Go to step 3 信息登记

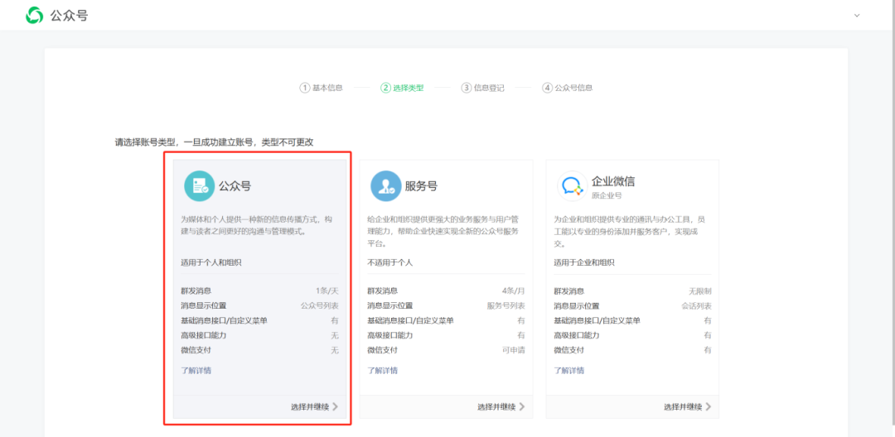[483, 88]
